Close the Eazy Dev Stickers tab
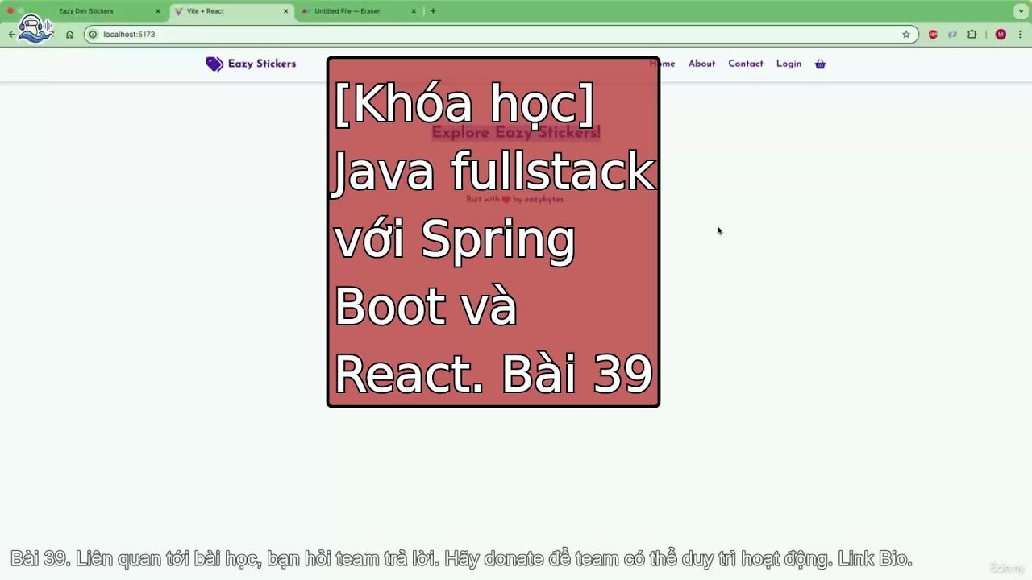1032x580 pixels. (157, 11)
